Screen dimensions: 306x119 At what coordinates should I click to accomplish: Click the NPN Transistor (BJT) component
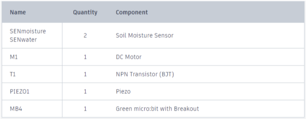tap(145, 74)
